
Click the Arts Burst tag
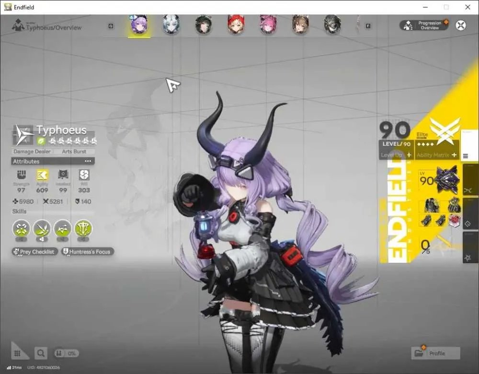[74, 152]
